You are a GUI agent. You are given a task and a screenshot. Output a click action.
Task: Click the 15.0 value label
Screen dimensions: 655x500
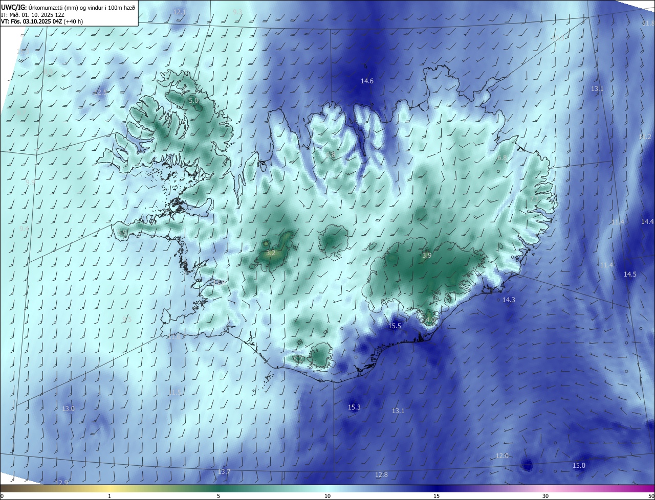[x=579, y=466]
